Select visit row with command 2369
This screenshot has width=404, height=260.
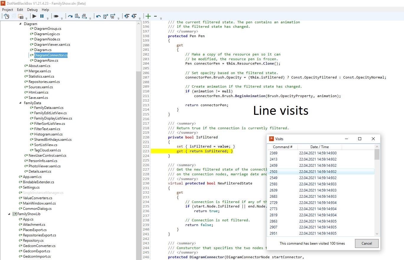tap(321, 153)
